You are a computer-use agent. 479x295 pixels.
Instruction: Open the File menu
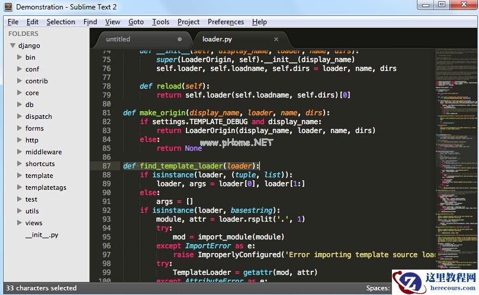click(13, 22)
